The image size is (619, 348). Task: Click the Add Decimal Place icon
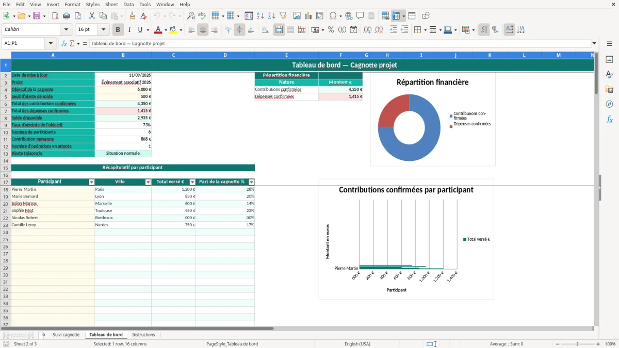coord(367,30)
